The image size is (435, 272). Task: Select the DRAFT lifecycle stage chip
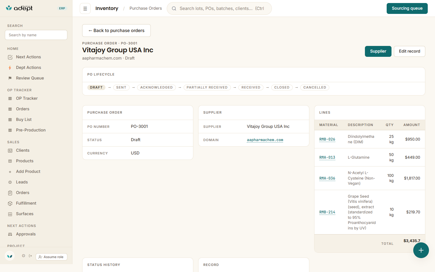point(96,87)
